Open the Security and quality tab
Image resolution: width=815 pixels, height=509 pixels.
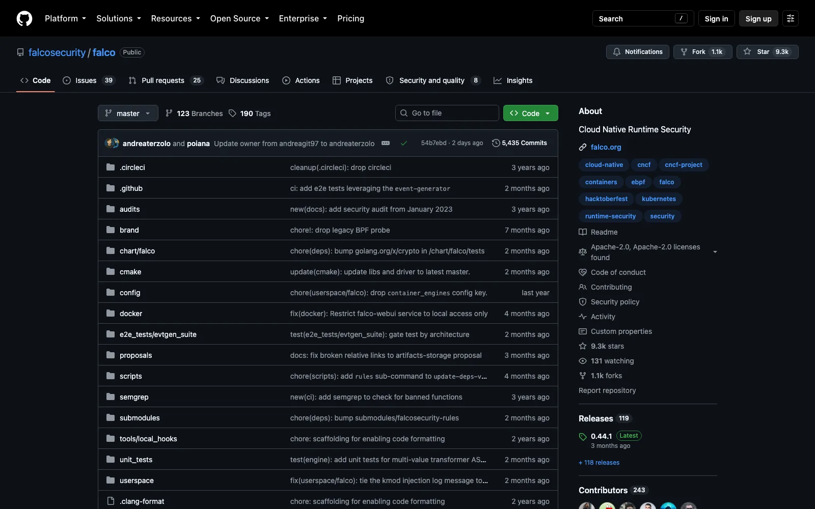click(x=433, y=80)
